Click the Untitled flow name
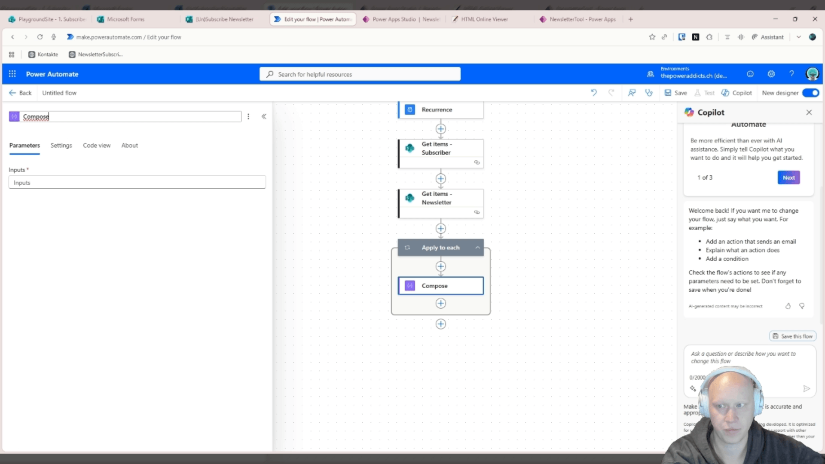The height and width of the screenshot is (464, 825). tap(59, 93)
